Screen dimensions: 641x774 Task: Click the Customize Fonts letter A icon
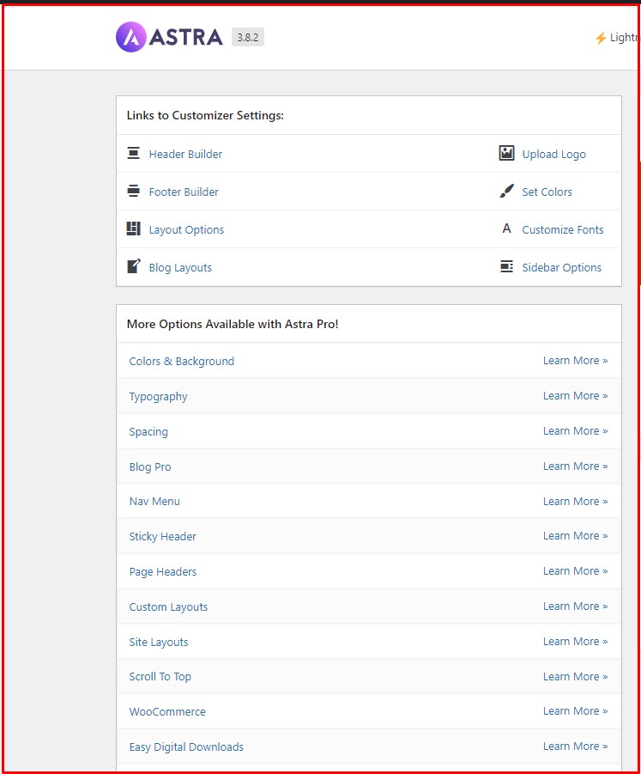click(x=506, y=229)
